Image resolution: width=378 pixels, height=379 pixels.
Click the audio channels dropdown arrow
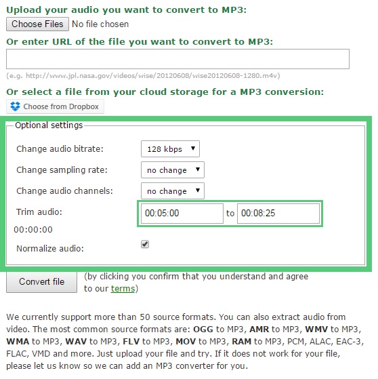[x=198, y=191]
